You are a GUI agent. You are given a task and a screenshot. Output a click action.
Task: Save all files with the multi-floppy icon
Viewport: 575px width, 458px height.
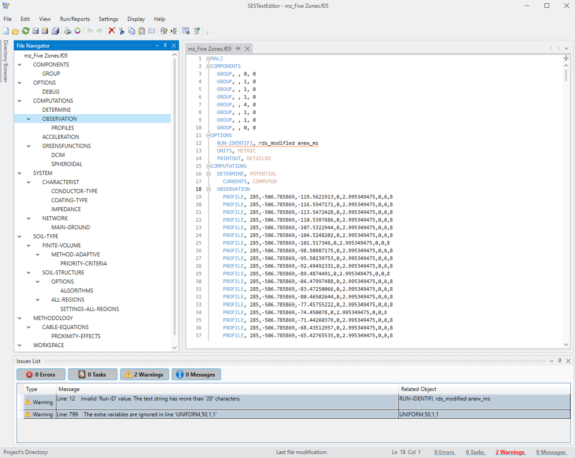tap(56, 31)
